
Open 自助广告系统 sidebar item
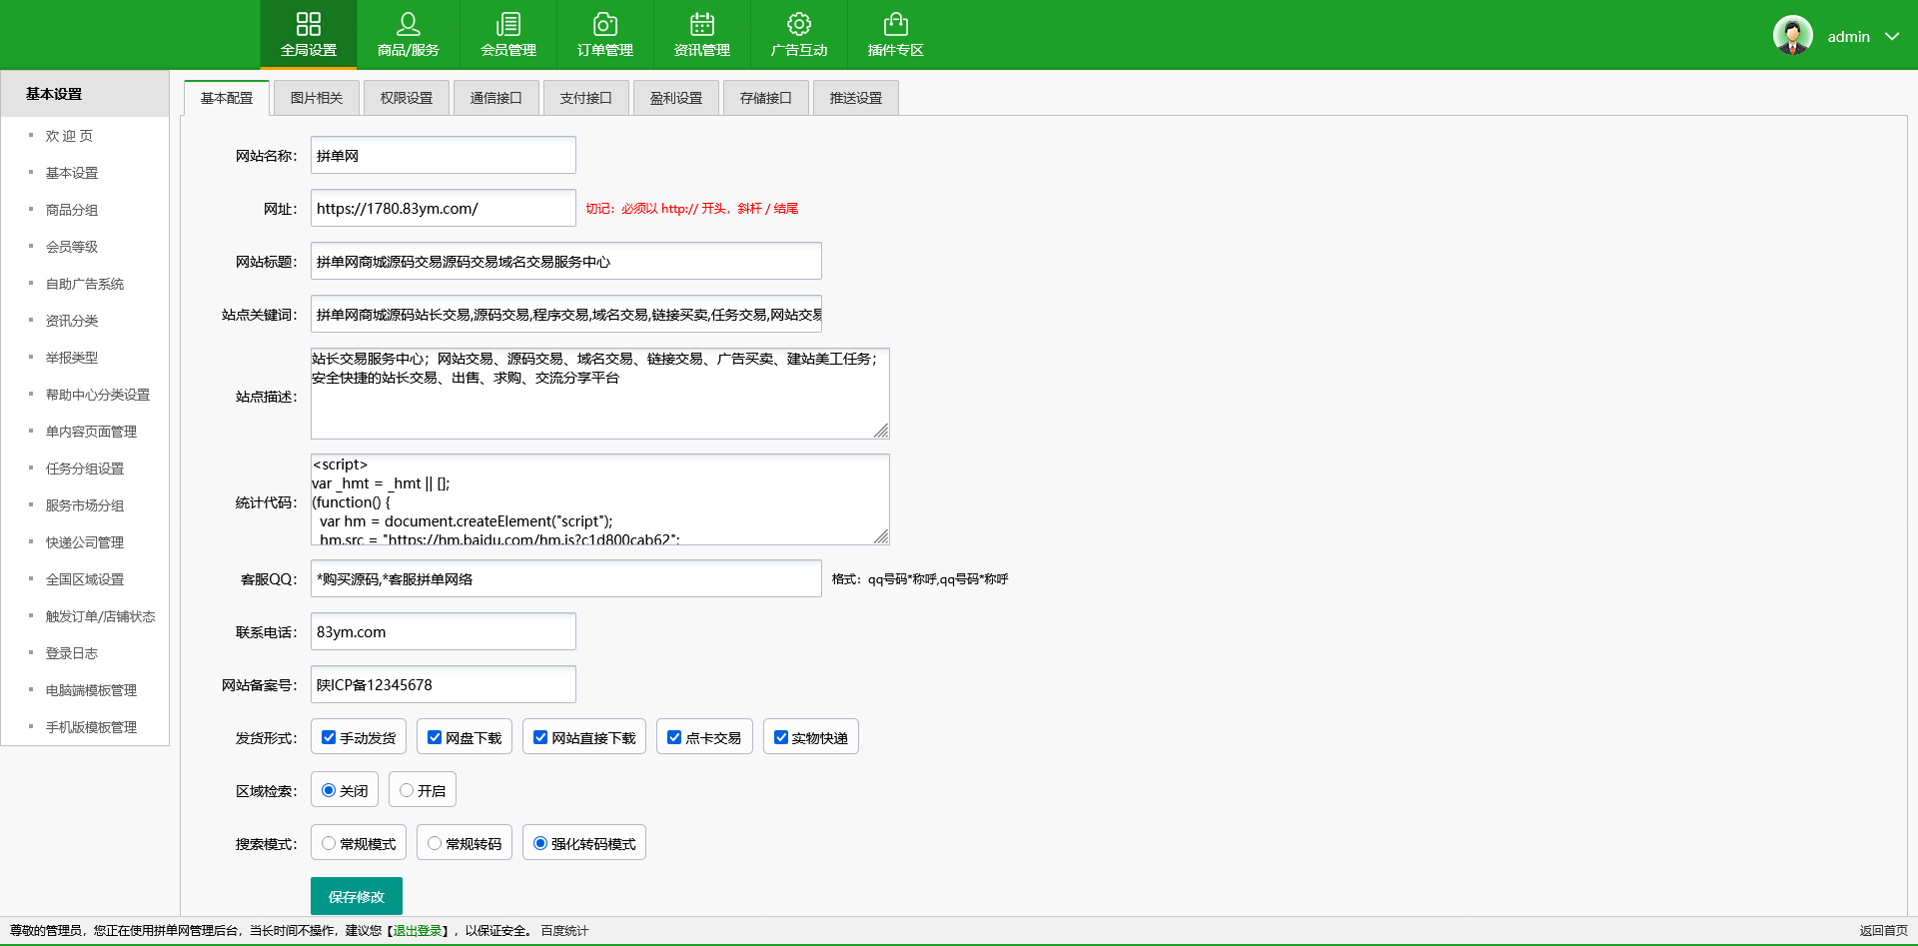pyautogui.click(x=85, y=284)
